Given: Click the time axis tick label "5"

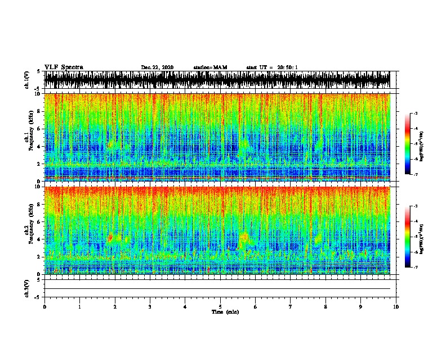Looking at the screenshot, I should (220, 307).
